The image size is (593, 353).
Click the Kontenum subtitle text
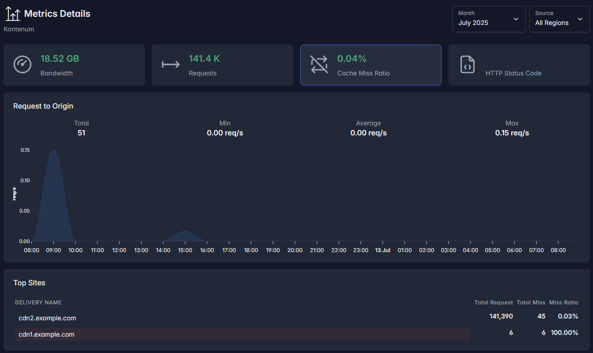[19, 29]
